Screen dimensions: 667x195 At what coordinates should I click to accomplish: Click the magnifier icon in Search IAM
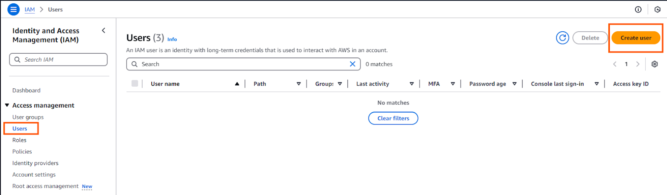(17, 60)
